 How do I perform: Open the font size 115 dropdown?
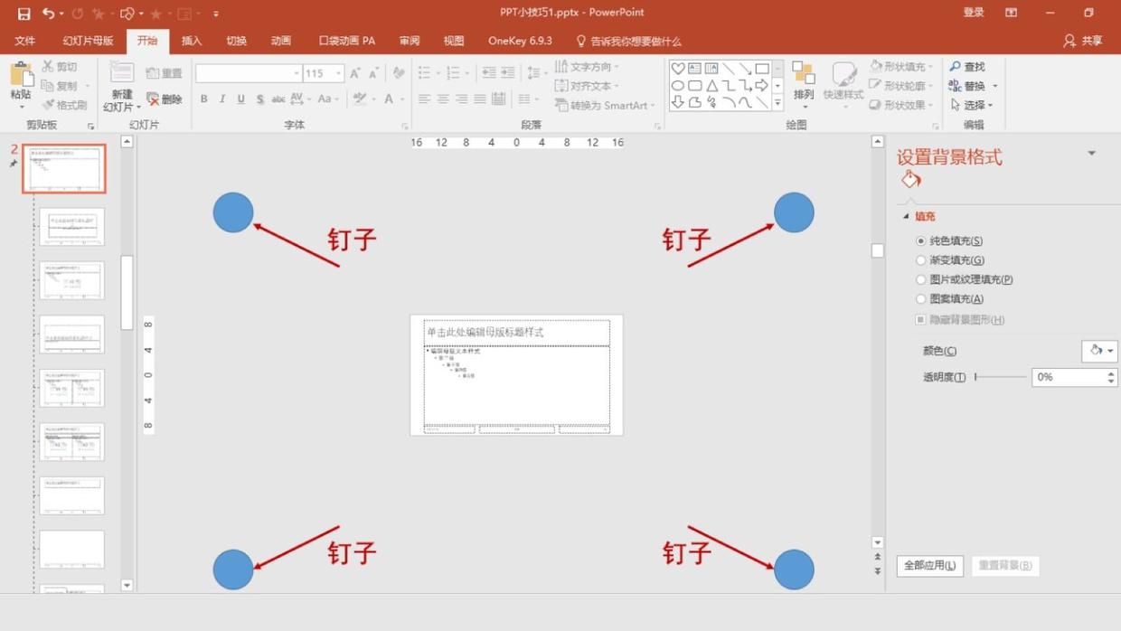tap(339, 73)
